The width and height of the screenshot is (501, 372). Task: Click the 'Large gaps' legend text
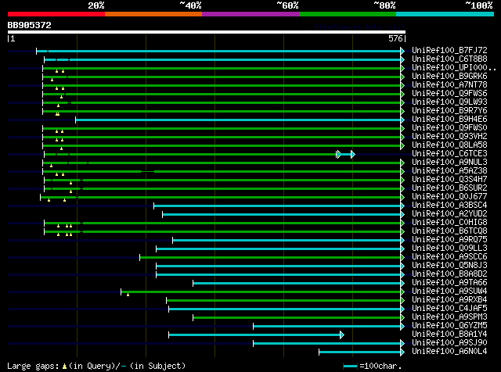[33, 366]
